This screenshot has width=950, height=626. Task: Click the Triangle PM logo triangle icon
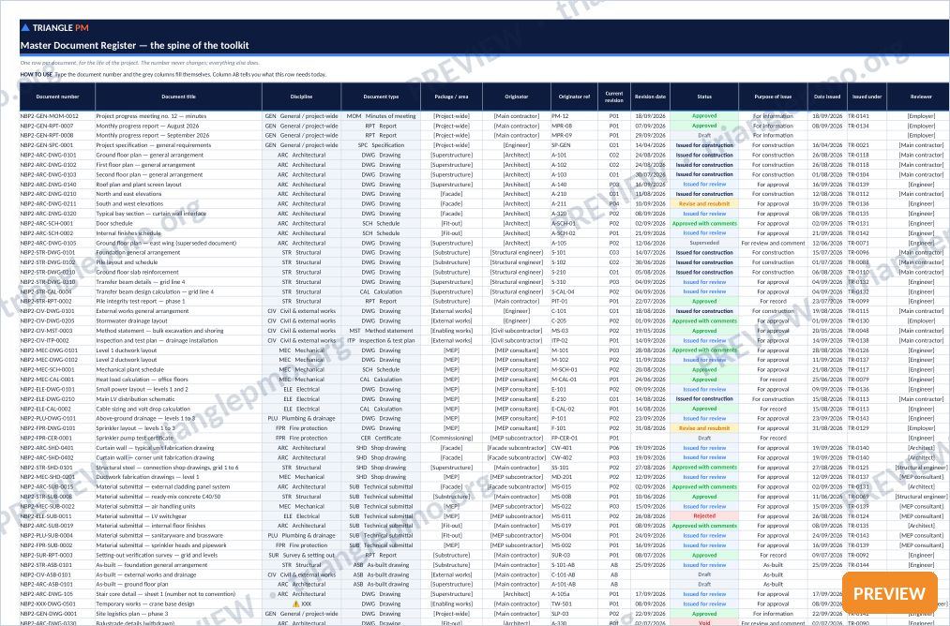click(x=24, y=27)
